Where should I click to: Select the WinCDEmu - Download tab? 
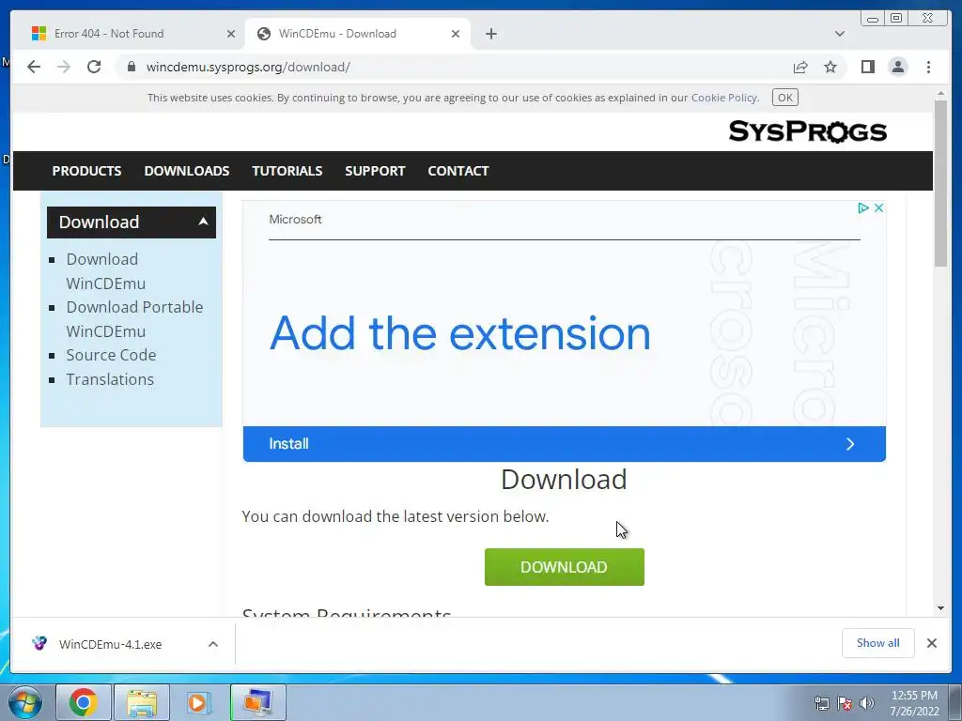(356, 34)
